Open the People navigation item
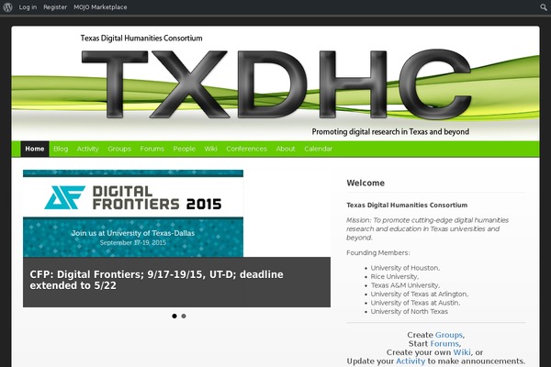Screen dimensions: 551x367 coord(185,149)
